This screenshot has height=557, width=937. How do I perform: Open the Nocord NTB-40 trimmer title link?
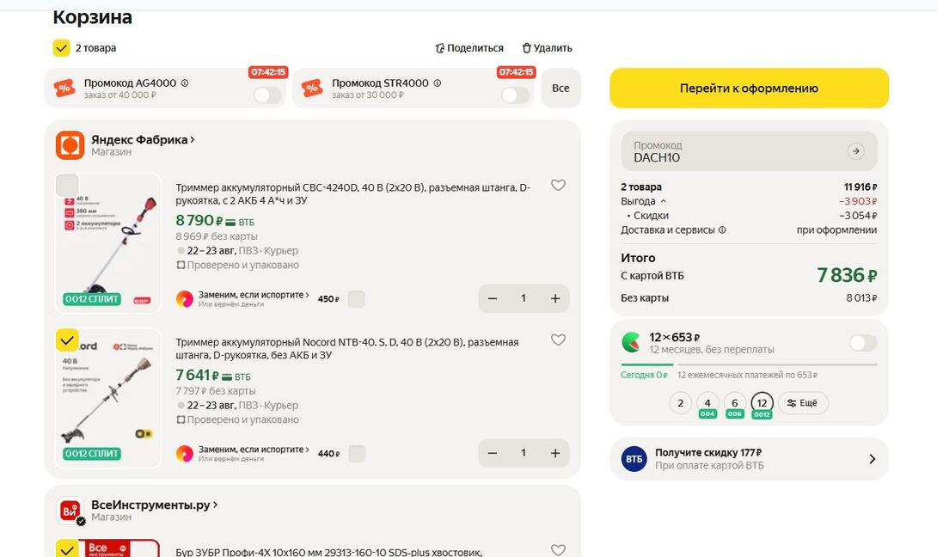(347, 348)
